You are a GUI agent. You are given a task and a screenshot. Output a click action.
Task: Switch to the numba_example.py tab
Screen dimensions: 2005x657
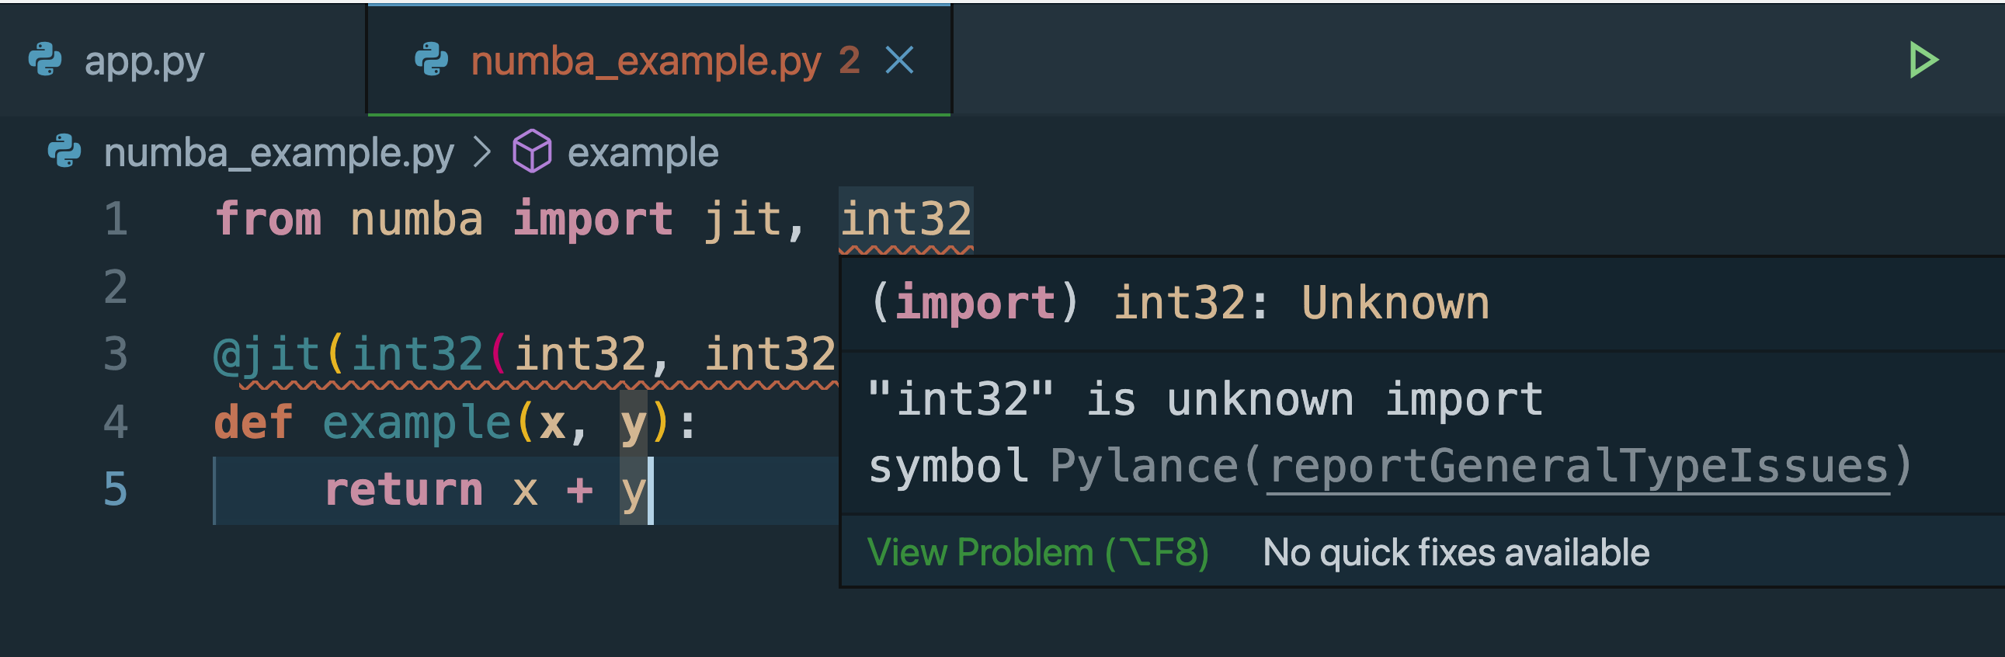(x=646, y=62)
